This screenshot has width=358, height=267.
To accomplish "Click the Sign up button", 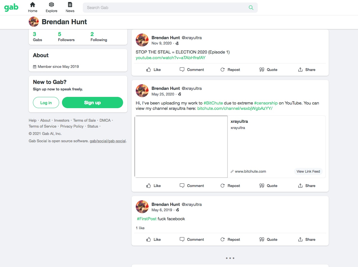I will click(92, 103).
